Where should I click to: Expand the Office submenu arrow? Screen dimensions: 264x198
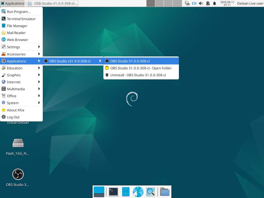pyautogui.click(x=39, y=96)
